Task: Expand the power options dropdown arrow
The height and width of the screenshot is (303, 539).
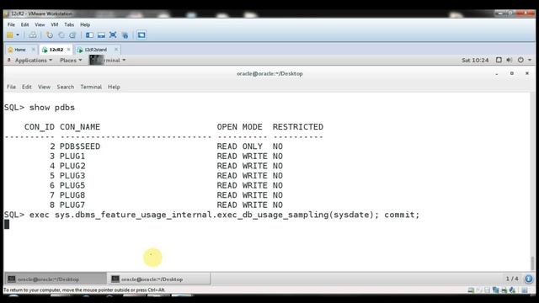Action: pyautogui.click(x=18, y=35)
